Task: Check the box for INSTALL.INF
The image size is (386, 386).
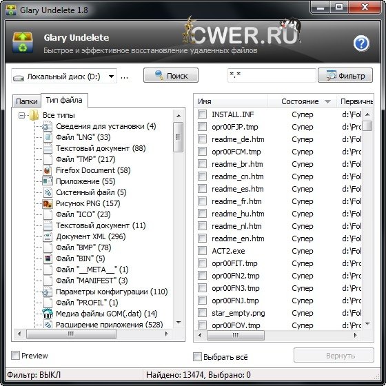Action: [x=203, y=114]
